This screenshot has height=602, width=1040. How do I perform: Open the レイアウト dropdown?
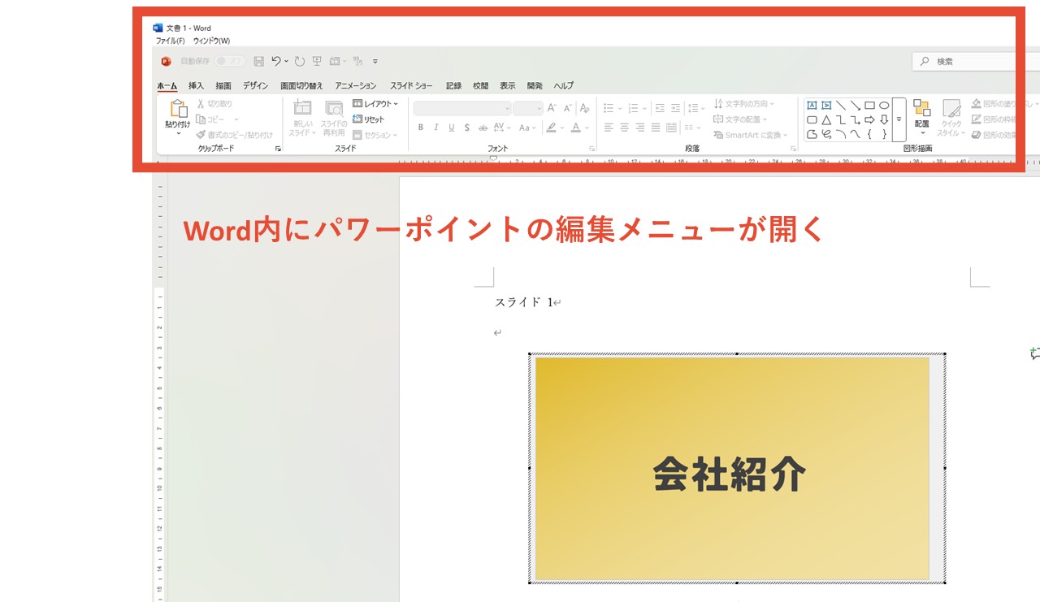click(375, 104)
